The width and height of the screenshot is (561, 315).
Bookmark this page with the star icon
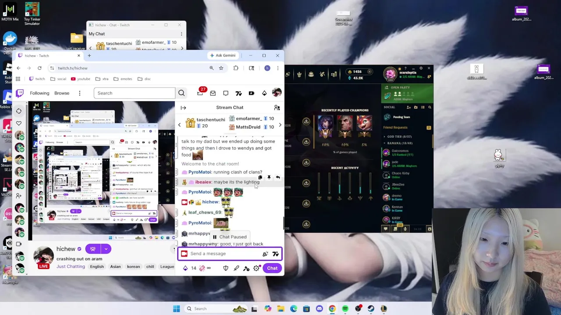coord(221,68)
